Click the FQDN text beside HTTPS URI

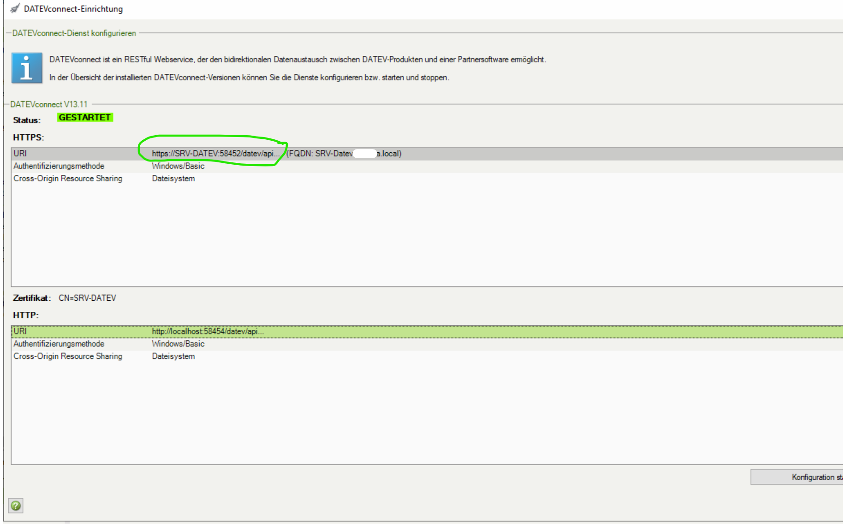click(x=344, y=154)
